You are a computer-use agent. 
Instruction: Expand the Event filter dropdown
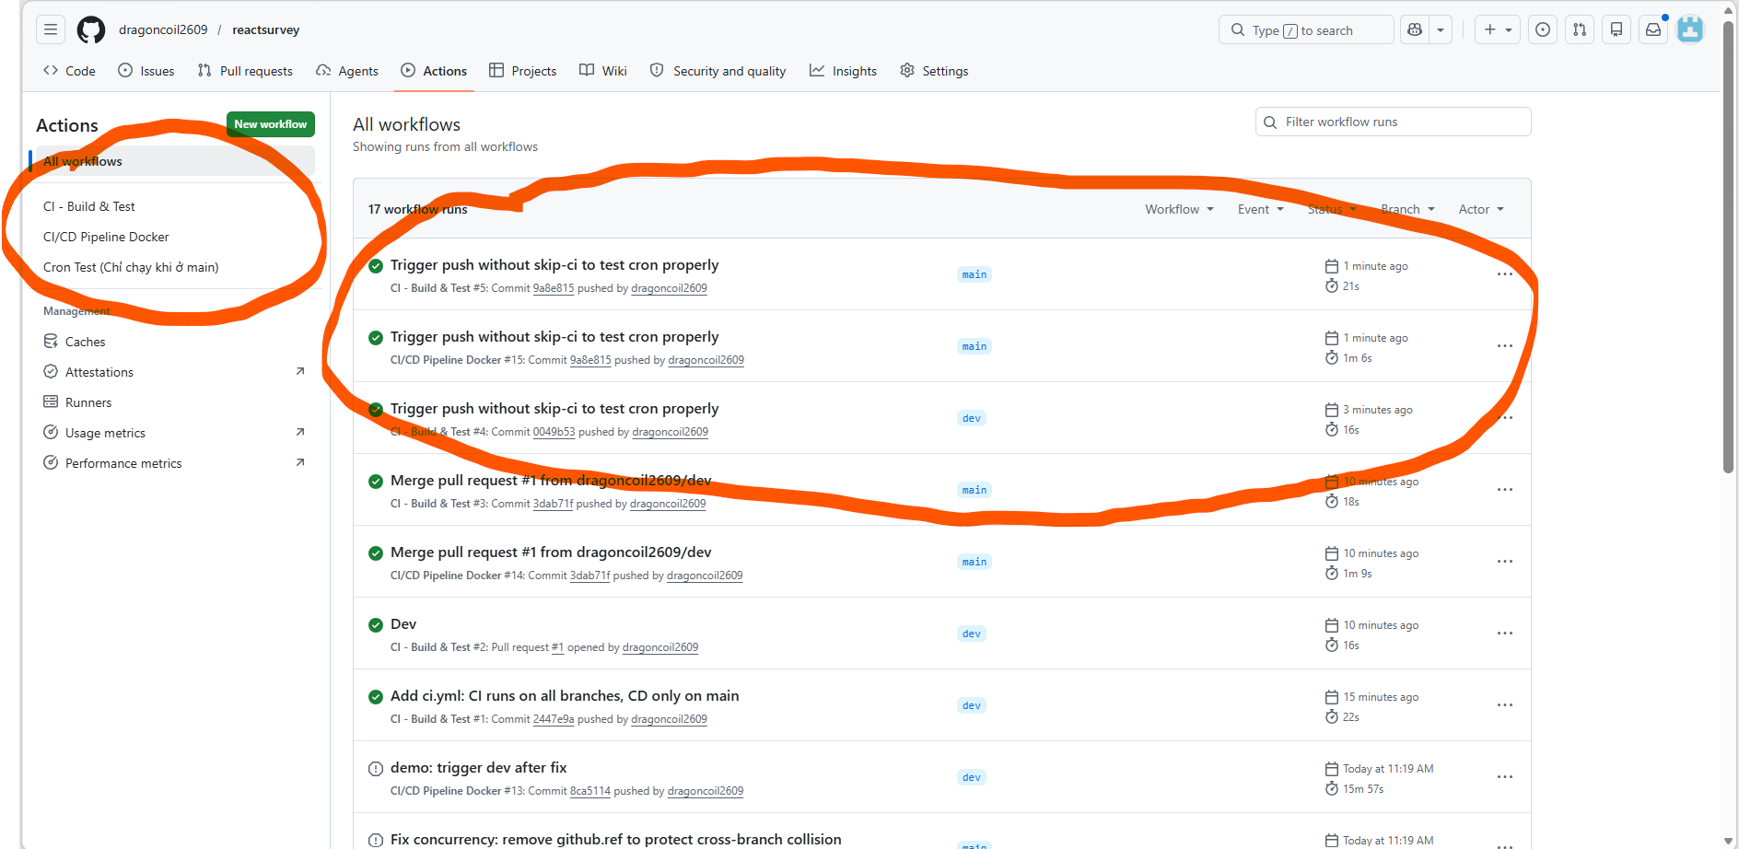(1260, 209)
